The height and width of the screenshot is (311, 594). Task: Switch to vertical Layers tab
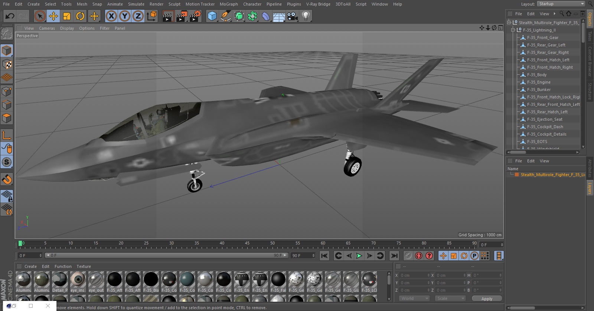590,188
